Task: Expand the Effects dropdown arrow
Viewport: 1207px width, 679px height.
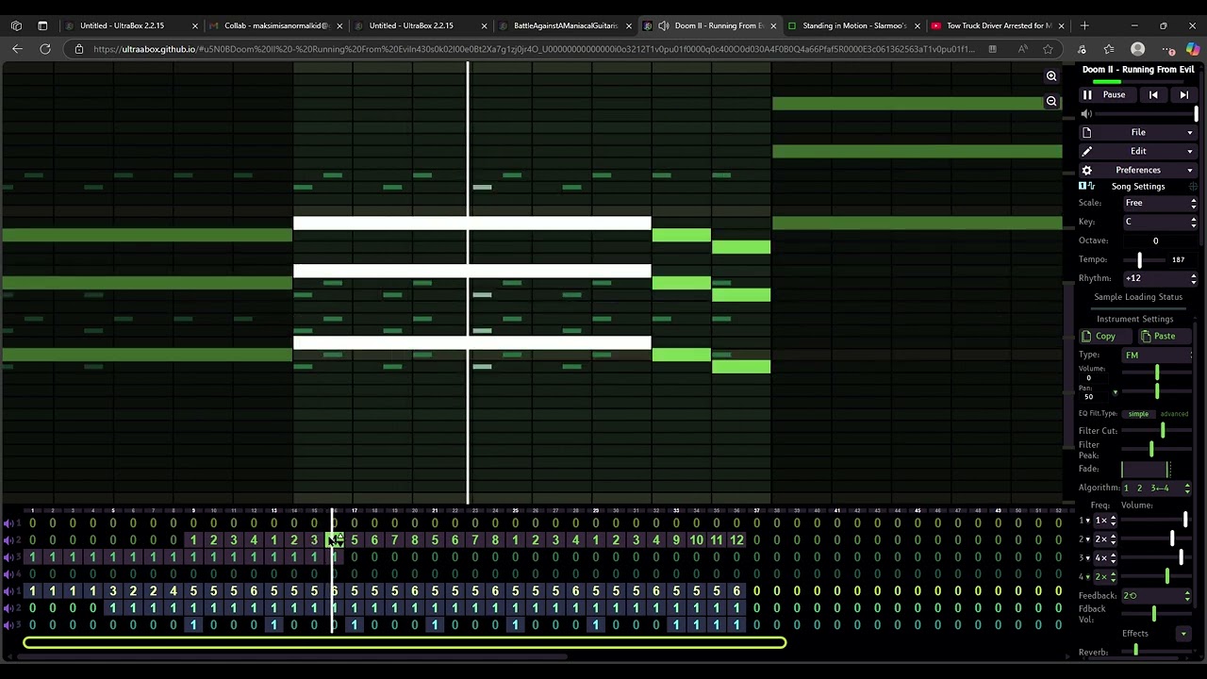Action: pos(1183,634)
